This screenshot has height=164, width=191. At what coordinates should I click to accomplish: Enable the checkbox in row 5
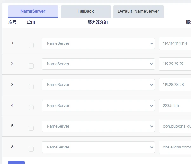[31, 128]
